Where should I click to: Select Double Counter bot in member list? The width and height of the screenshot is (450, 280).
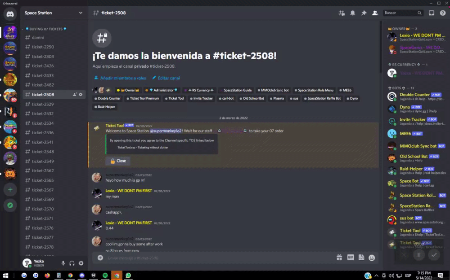416,97
